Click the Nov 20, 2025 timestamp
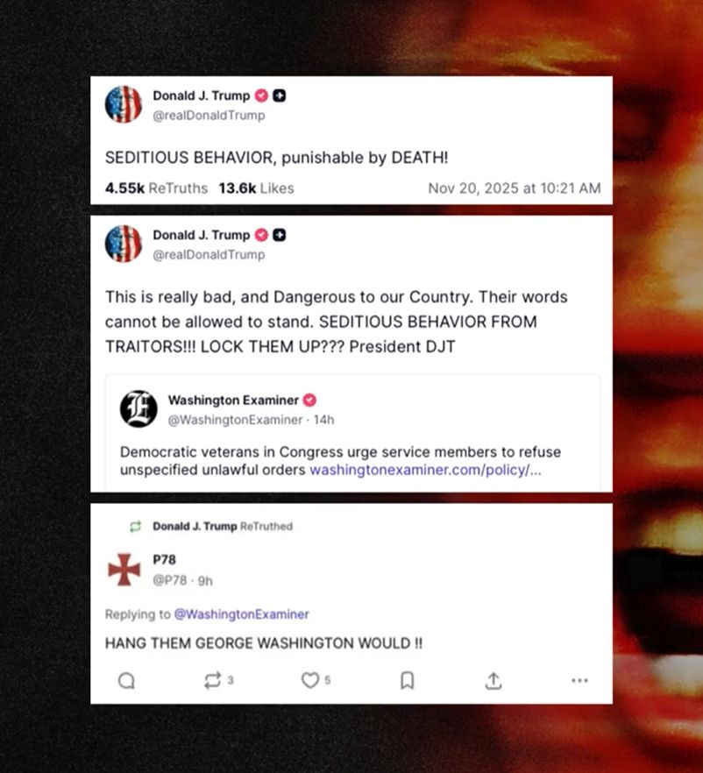Viewport: 703px width, 773px height. (x=515, y=188)
